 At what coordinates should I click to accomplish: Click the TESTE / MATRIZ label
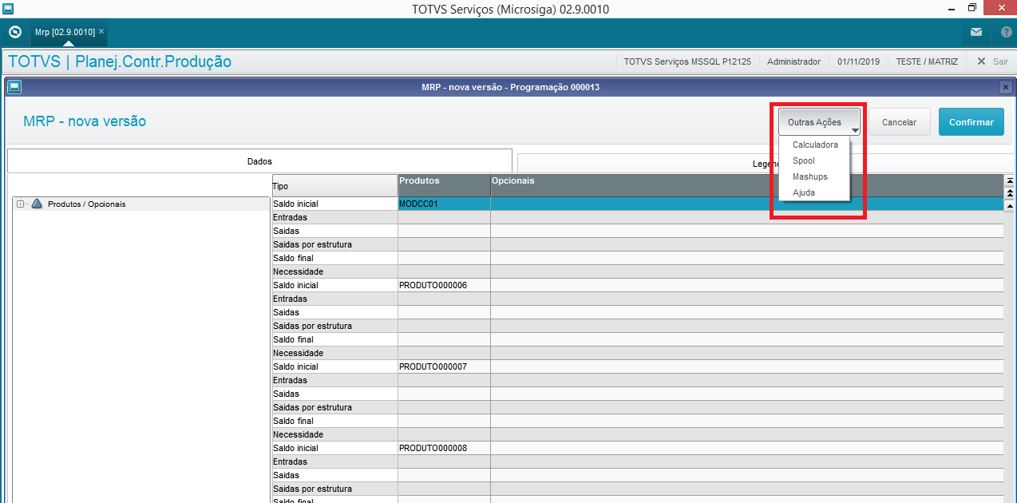pos(926,61)
